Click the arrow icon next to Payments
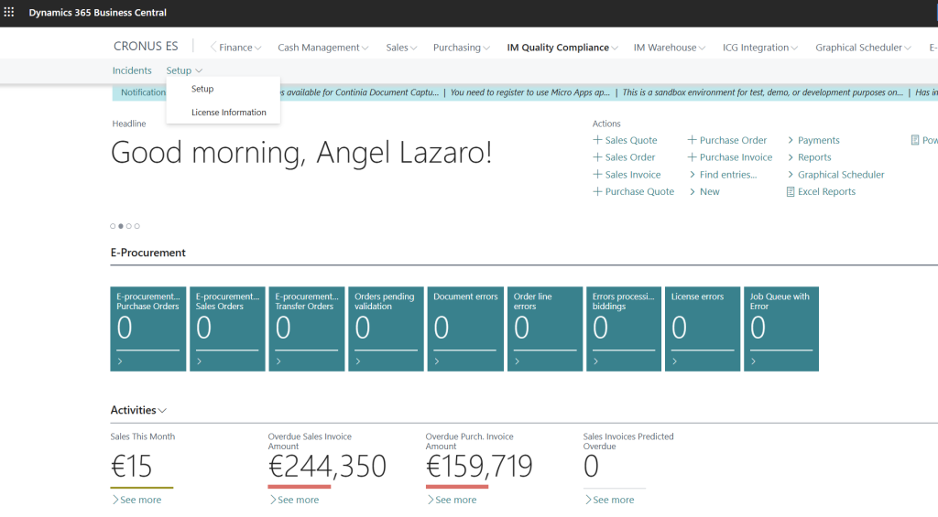This screenshot has width=938, height=517. [x=791, y=140]
